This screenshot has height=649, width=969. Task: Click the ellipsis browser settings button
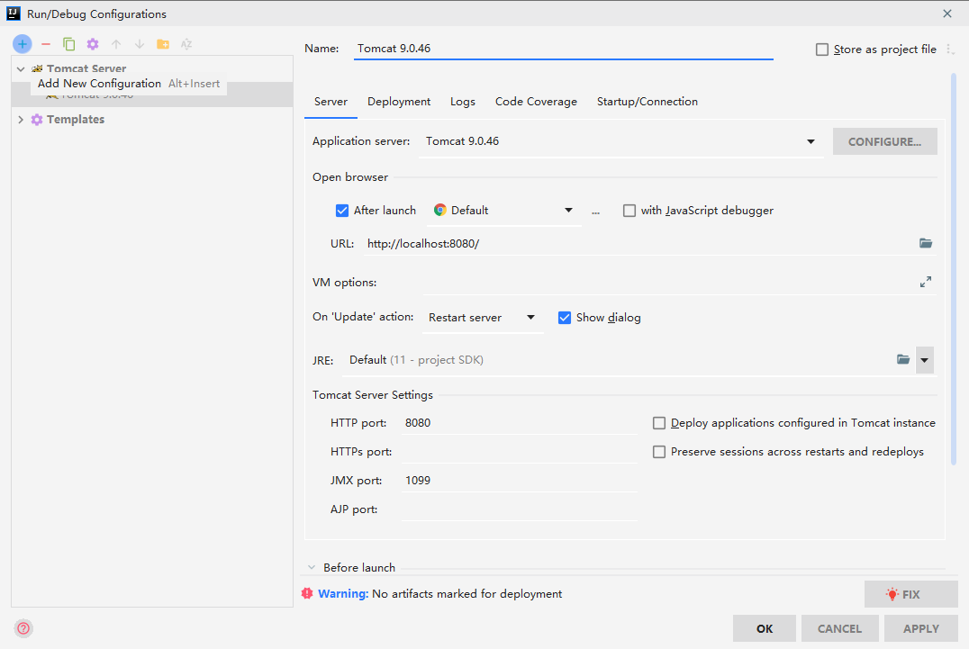(595, 212)
